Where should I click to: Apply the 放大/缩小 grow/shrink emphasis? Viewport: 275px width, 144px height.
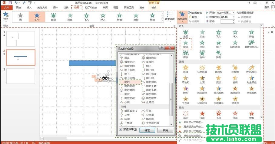pos(251,69)
